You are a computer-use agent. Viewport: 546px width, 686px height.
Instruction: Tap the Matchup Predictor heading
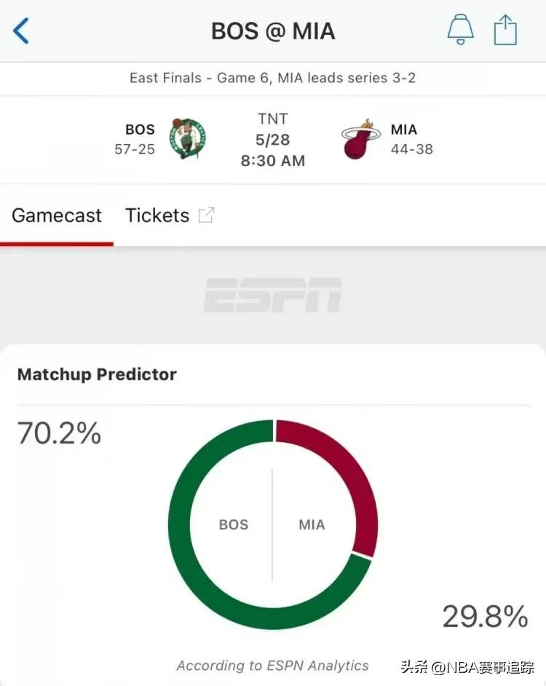click(97, 374)
